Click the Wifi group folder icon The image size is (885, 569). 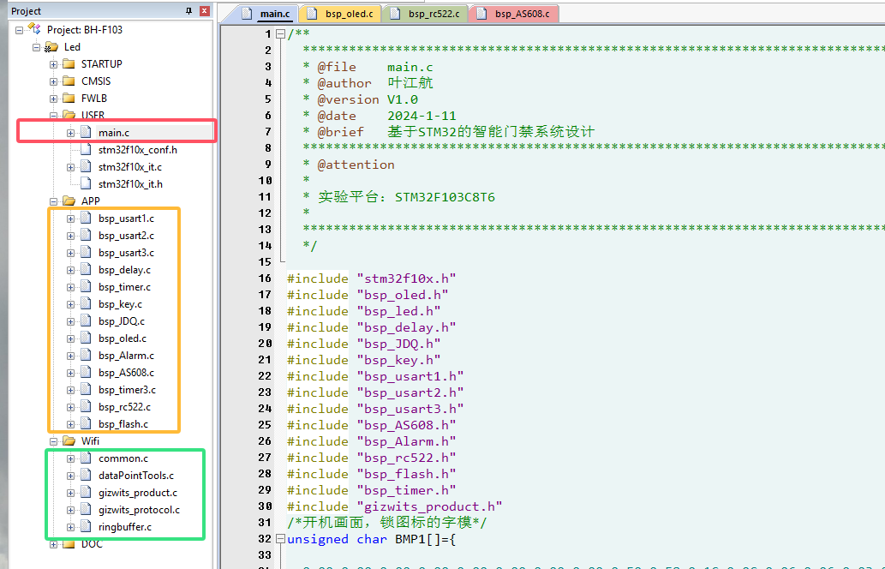pyautogui.click(x=69, y=441)
